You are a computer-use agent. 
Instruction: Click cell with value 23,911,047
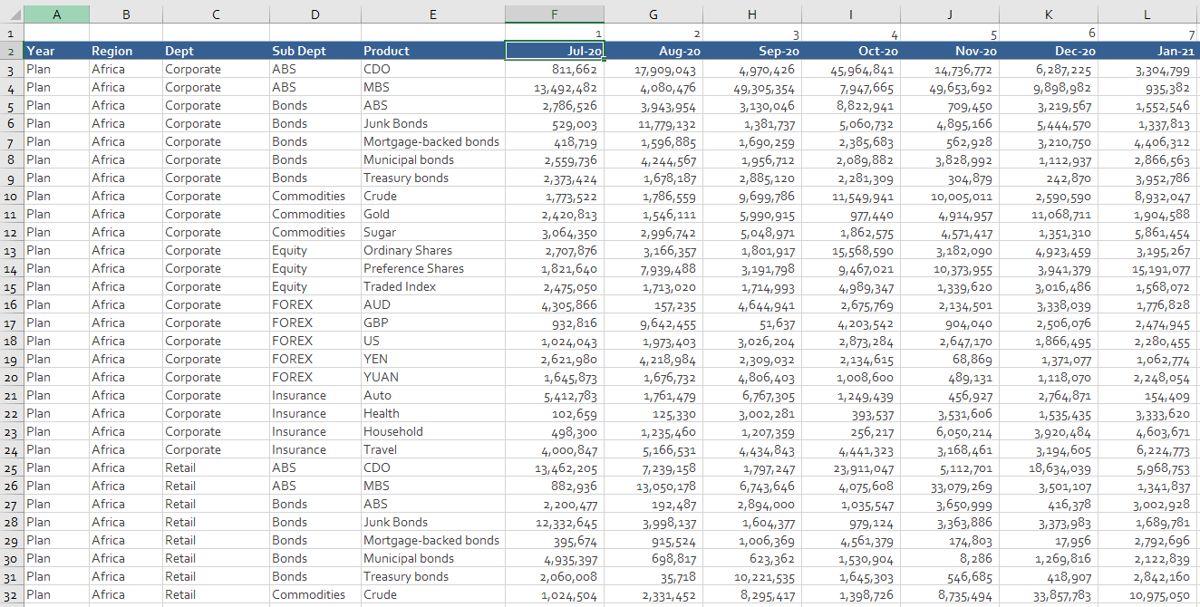[x=851, y=467]
